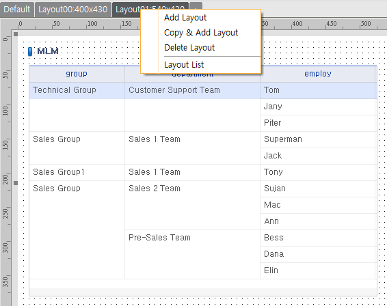Click the employ column header

tap(318, 74)
